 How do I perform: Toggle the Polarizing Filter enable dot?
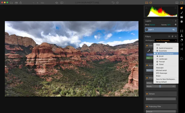pos(147,106)
